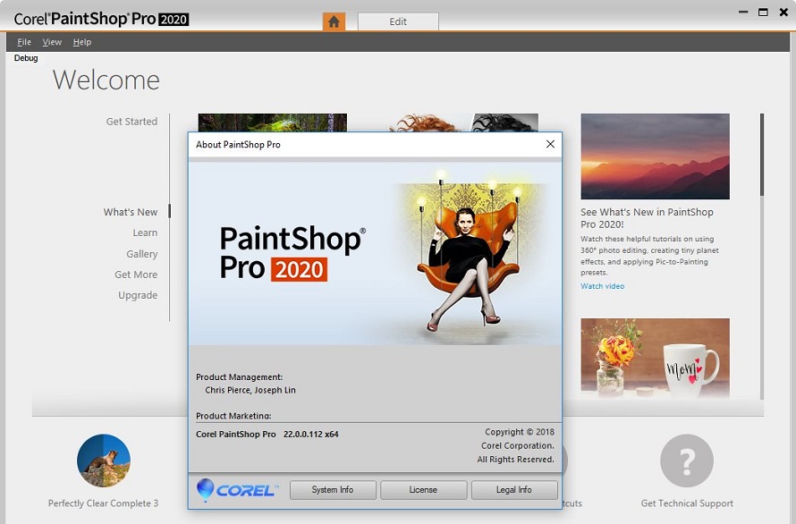The image size is (796, 524).
Task: Close the main PaintShop Pro window
Action: click(x=783, y=13)
